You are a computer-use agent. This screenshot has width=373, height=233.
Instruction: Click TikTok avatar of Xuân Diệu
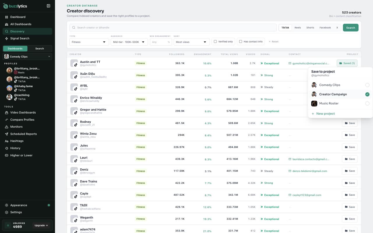(x=74, y=75)
